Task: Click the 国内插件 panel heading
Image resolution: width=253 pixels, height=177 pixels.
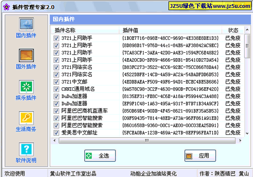Action: (x=64, y=19)
